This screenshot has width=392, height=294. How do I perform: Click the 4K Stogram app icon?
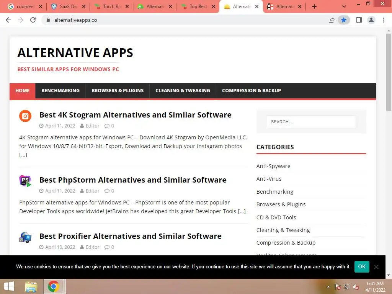pyautogui.click(x=25, y=116)
